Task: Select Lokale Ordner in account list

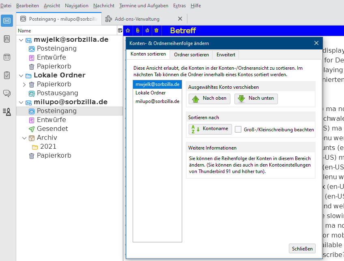Action: [150, 93]
